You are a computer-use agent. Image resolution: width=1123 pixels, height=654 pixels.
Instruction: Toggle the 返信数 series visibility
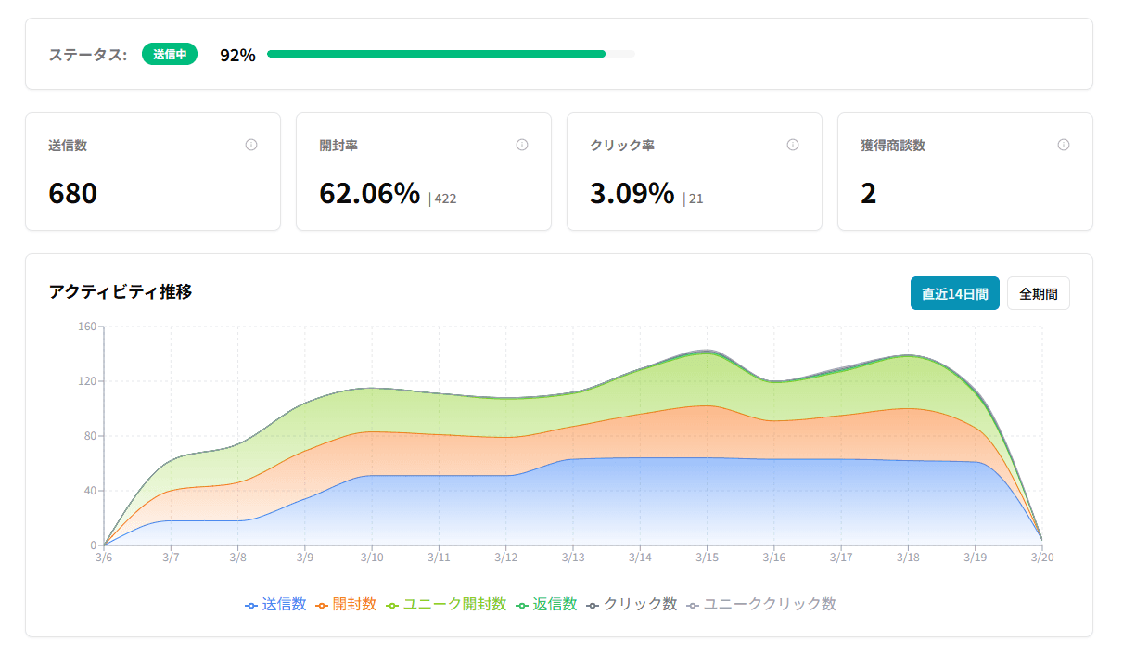click(520, 603)
